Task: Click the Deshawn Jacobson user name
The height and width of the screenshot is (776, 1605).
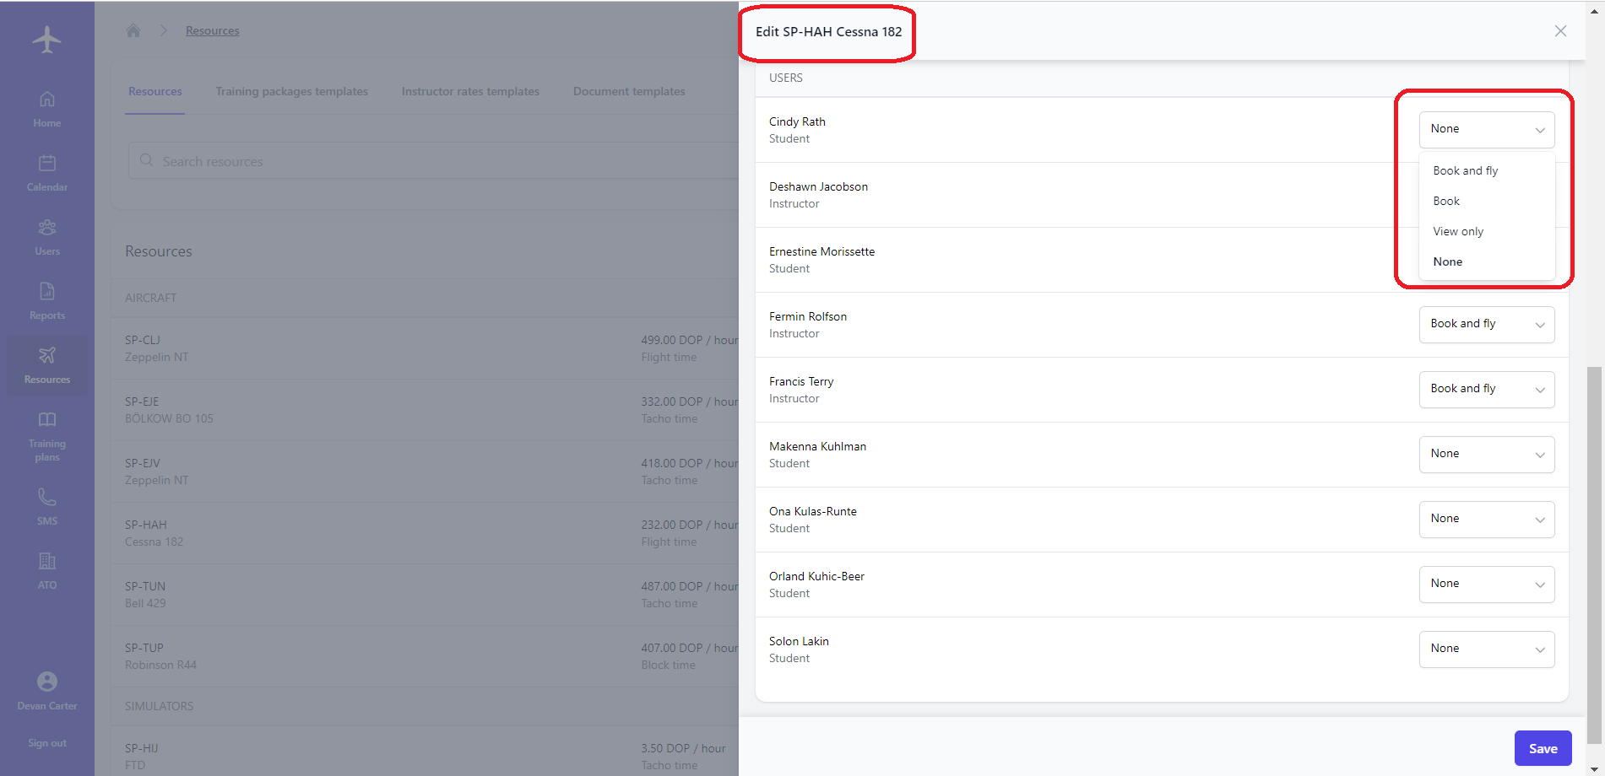Action: point(818,186)
